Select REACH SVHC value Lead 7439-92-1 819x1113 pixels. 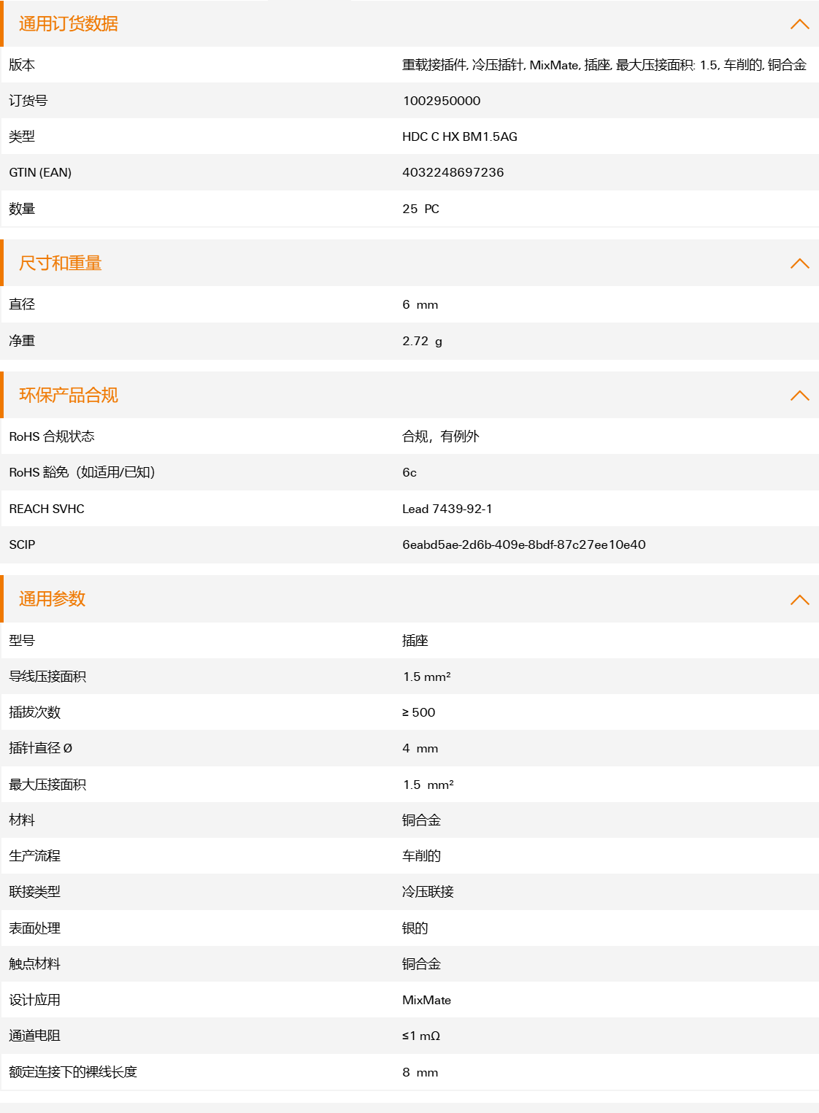point(447,509)
